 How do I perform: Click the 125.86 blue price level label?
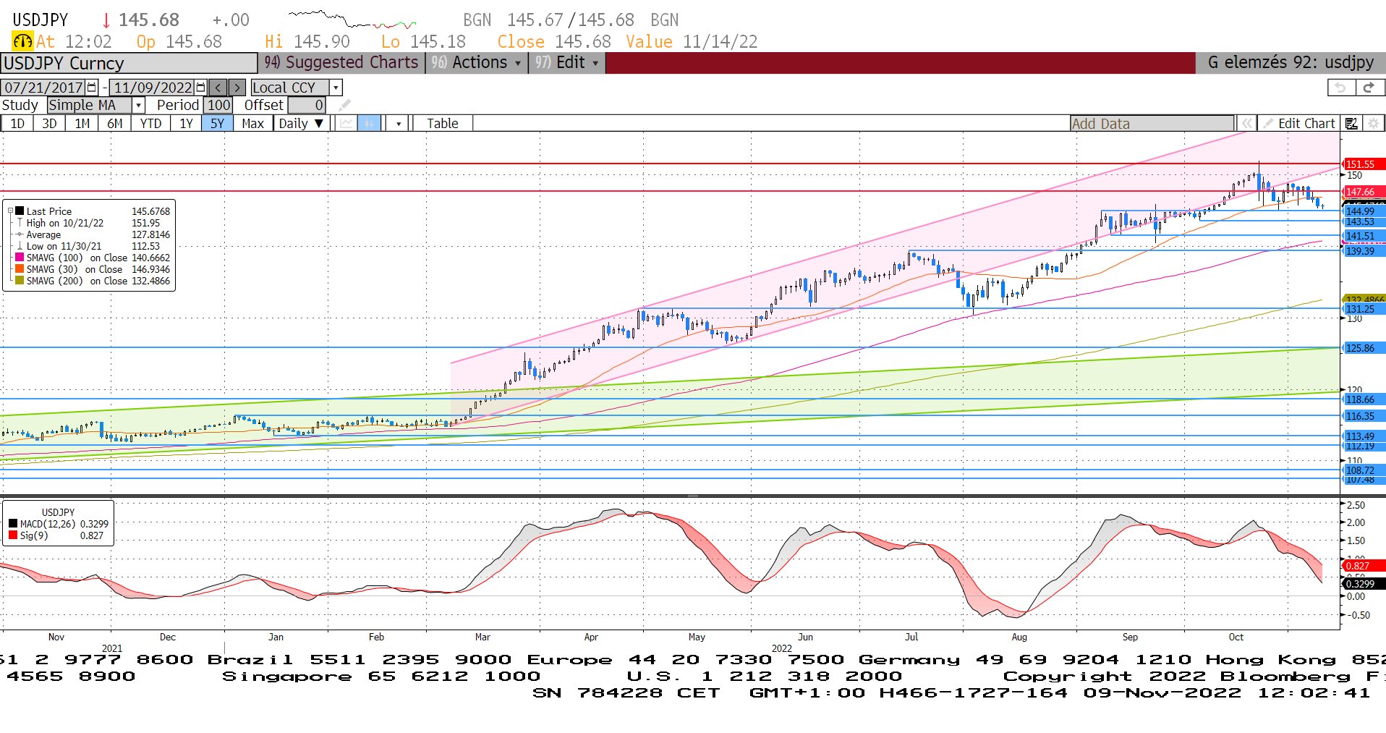click(1363, 348)
